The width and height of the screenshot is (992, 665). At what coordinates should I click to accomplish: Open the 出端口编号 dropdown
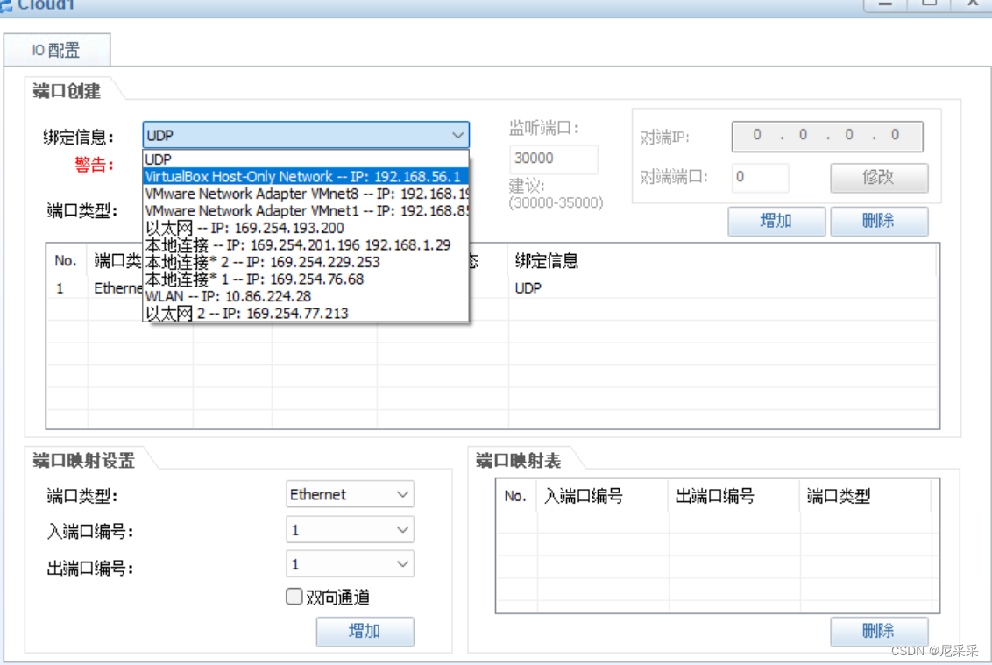click(x=350, y=563)
